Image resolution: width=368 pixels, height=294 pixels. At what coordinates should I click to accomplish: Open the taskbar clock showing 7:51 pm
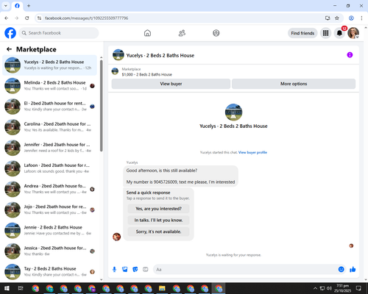pyautogui.click(x=342, y=288)
